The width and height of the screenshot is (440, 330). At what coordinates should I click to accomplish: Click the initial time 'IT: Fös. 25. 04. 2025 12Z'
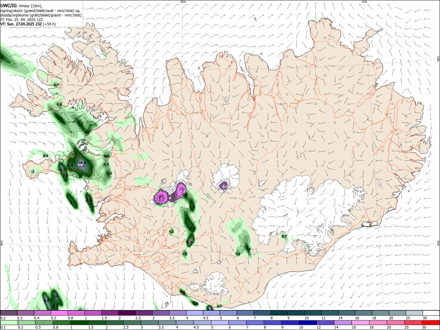[x=22, y=20]
